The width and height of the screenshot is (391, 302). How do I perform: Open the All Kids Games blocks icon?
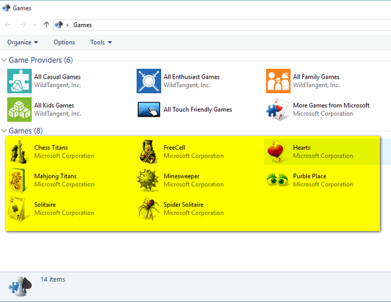(20, 109)
